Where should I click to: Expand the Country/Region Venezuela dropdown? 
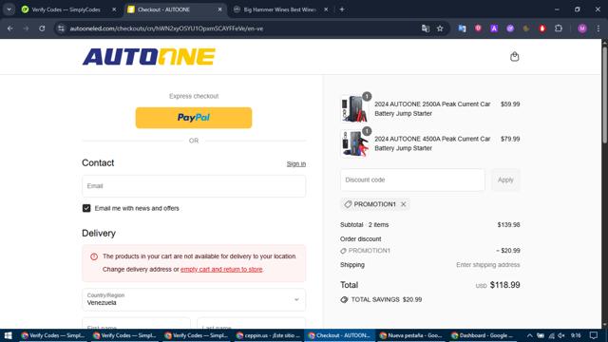click(x=194, y=299)
